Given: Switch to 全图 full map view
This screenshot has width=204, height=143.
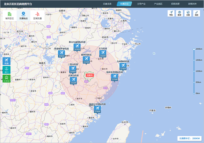Looking at the screenshot, I should pos(188,13).
